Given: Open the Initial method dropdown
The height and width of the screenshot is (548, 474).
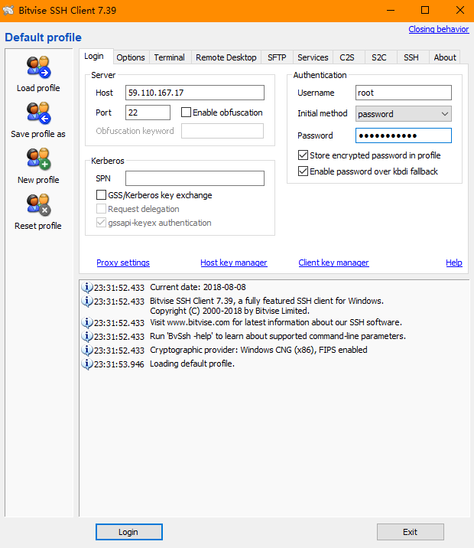Looking at the screenshot, I should [x=403, y=114].
